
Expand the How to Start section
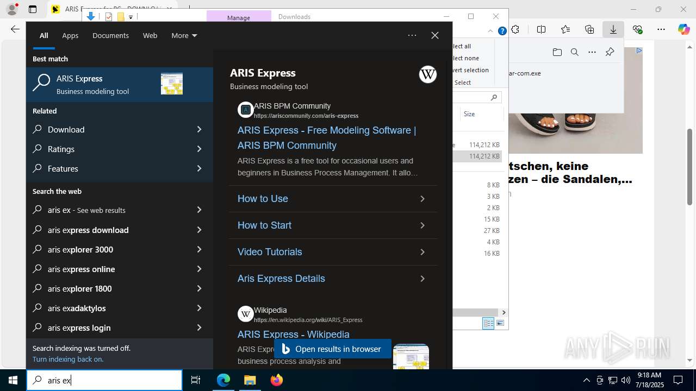point(333,225)
